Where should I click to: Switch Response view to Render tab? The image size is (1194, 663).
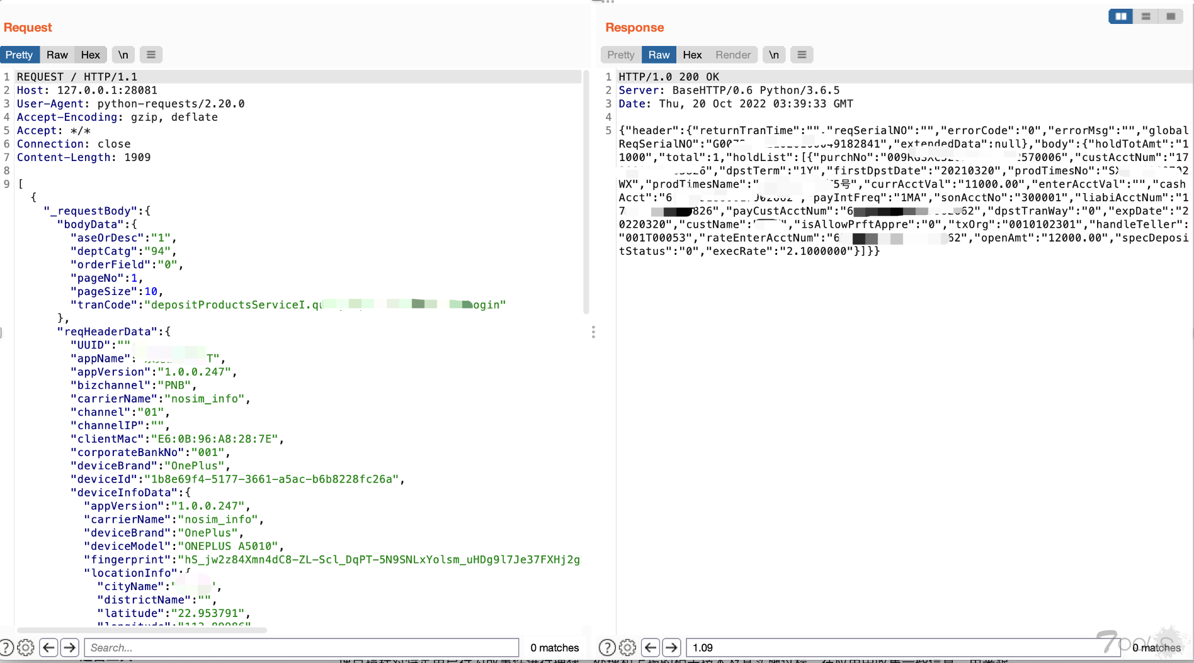(733, 55)
